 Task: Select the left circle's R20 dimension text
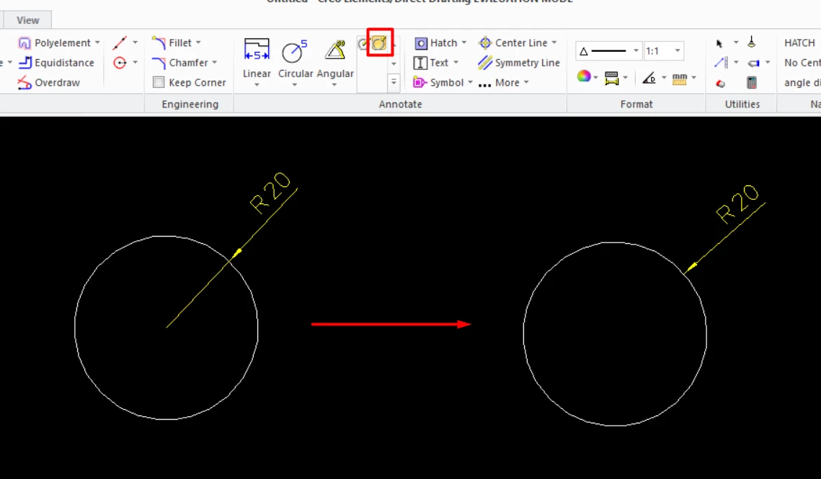(x=270, y=193)
